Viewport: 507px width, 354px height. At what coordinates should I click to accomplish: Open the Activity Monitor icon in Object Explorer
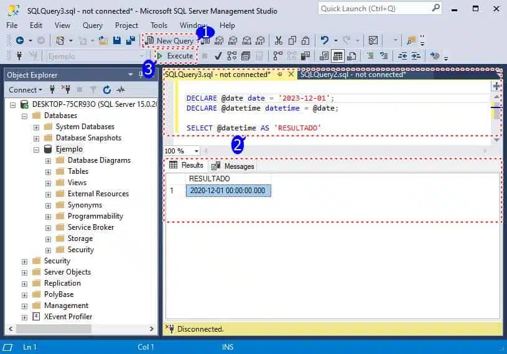point(120,90)
